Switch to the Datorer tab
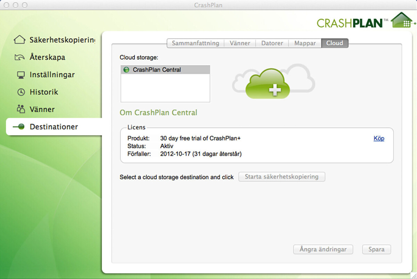Screen dimensions: 417x279 [x=272, y=43]
